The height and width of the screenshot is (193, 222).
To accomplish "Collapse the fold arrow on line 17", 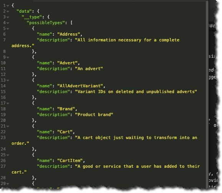I will click(8, 103).
